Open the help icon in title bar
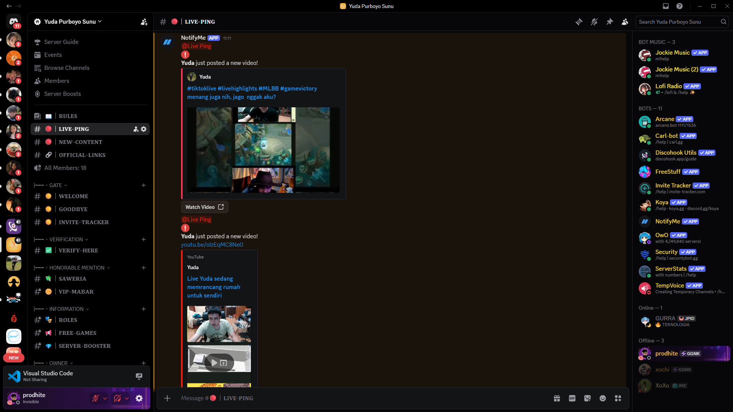Screen dimensions: 733x412 [x=680, y=6]
